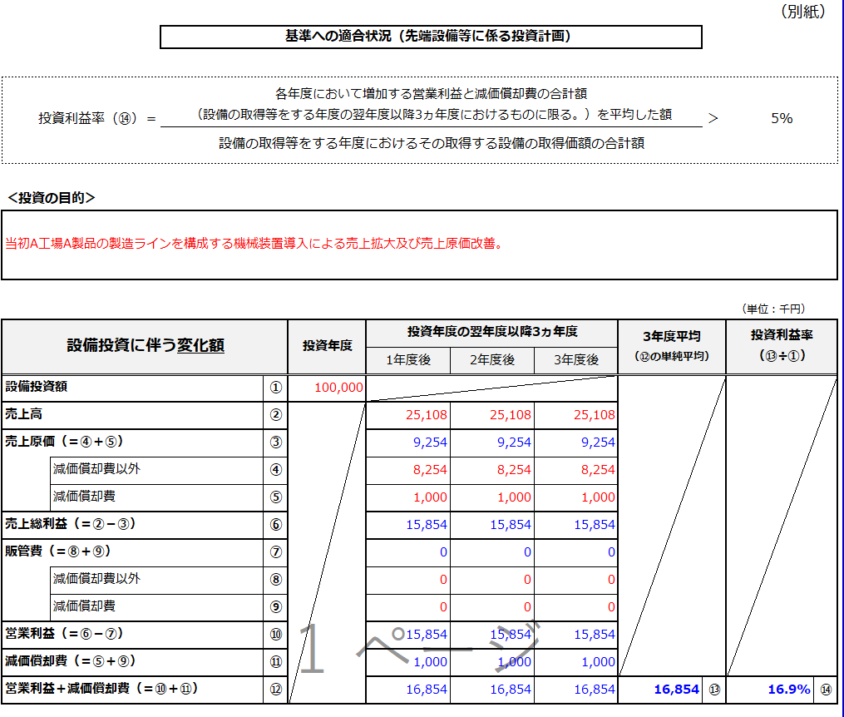Click the 16.9% investment return rate cell

coord(770,690)
